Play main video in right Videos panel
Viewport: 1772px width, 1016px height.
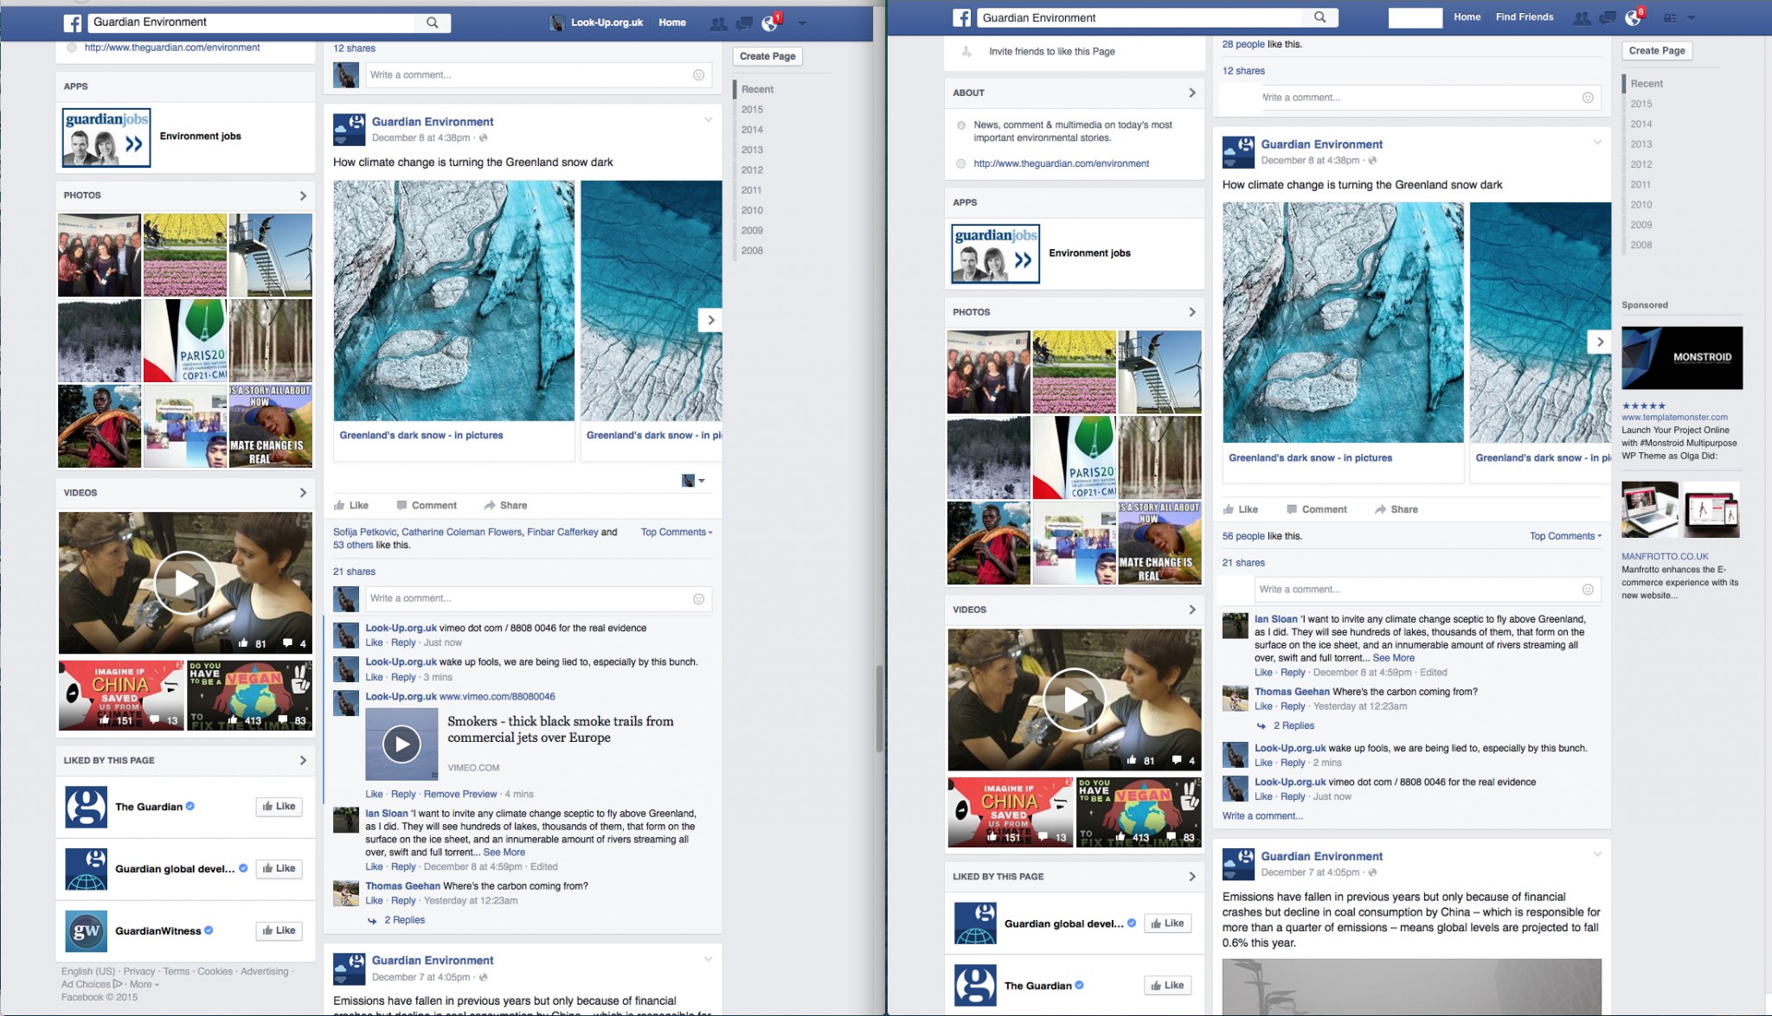pos(1074,700)
